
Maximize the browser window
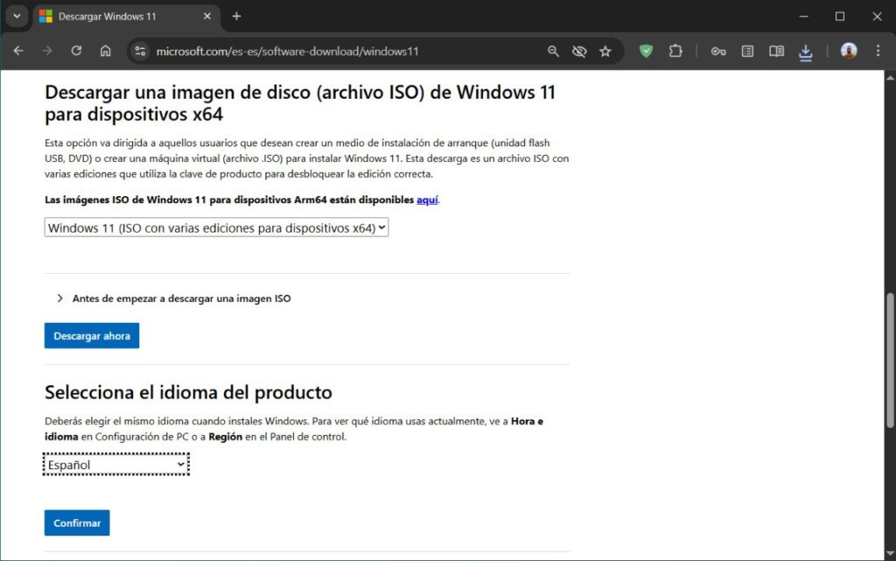(x=839, y=17)
